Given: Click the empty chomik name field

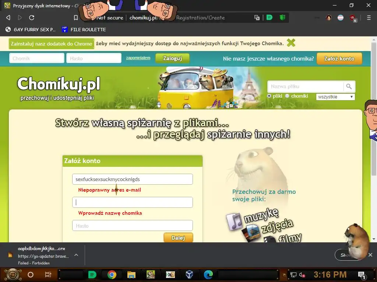Looking at the screenshot, I should click(133, 202).
